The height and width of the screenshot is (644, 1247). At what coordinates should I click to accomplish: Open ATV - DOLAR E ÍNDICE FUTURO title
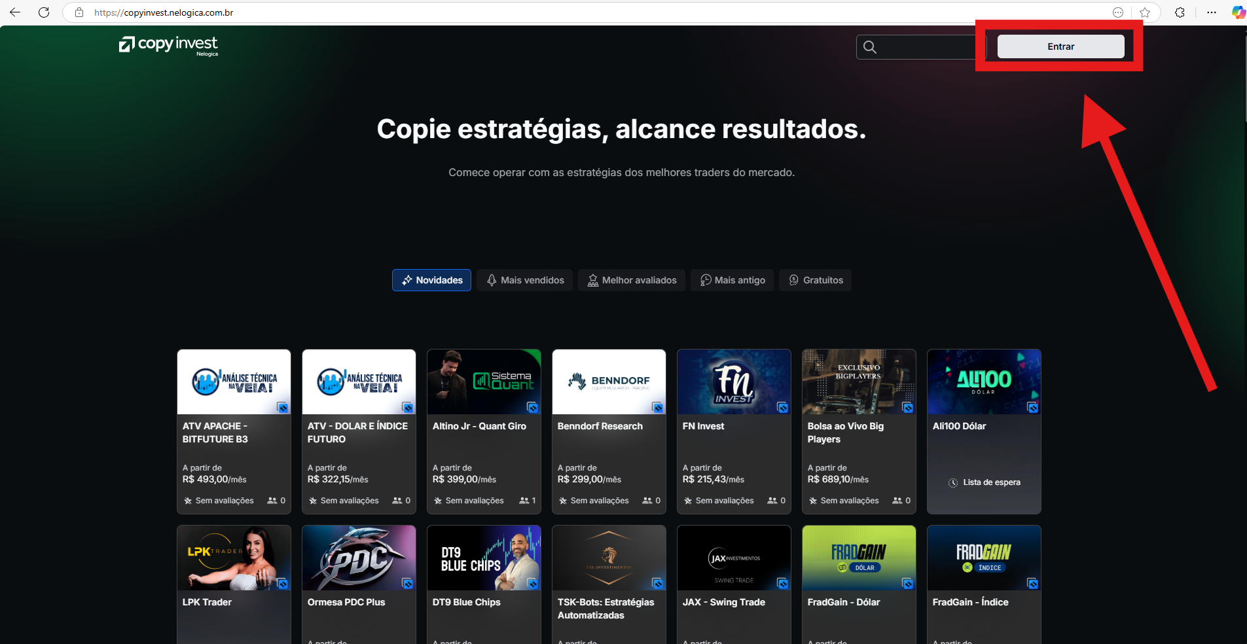click(357, 433)
